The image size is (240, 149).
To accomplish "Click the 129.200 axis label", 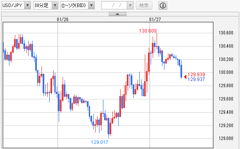I will [226, 126].
